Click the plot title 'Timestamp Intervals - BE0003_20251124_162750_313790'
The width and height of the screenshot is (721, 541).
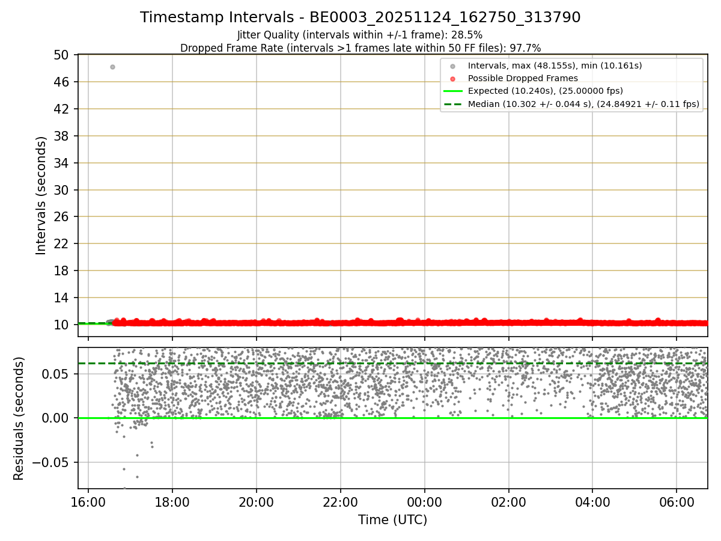360,17
